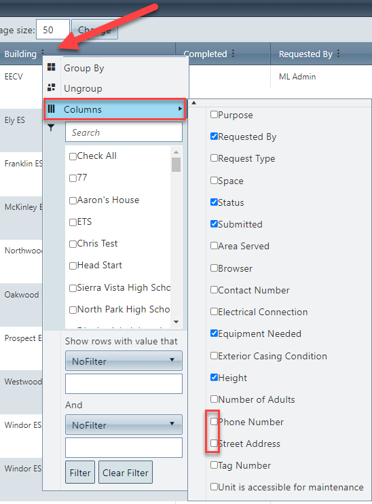Uncheck the Requested By column
This screenshot has height=504, width=372.
click(x=214, y=137)
